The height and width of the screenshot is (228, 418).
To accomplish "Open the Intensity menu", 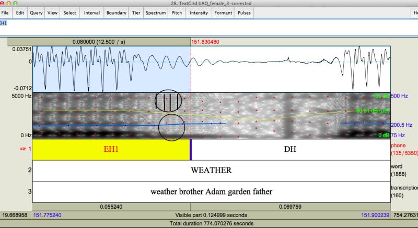I will [x=199, y=13].
